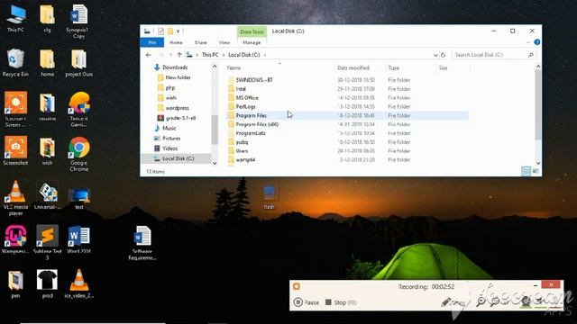Select the $WINDOWS.~BT folder row
Viewport: 577px width, 324px height.
tap(346, 80)
